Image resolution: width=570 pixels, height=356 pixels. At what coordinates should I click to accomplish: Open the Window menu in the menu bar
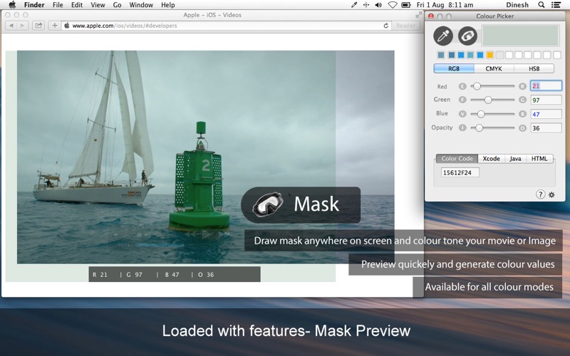point(141,5)
